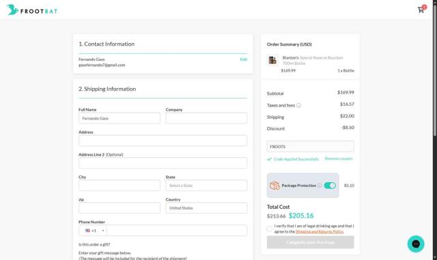Click the $205.16 total cost
Viewport: 437px width, 260px height.
301,216
